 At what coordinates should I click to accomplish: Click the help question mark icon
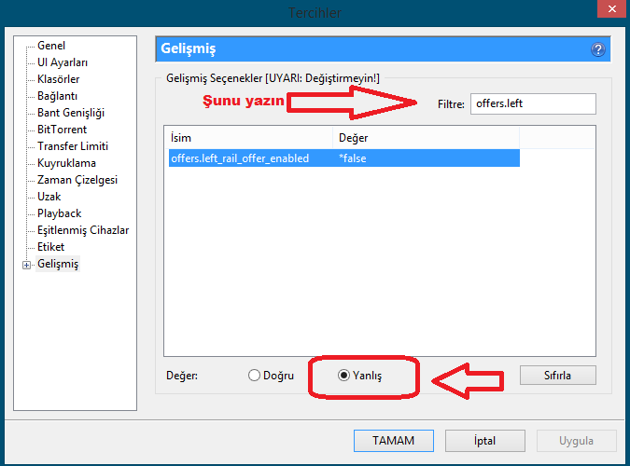click(x=598, y=50)
